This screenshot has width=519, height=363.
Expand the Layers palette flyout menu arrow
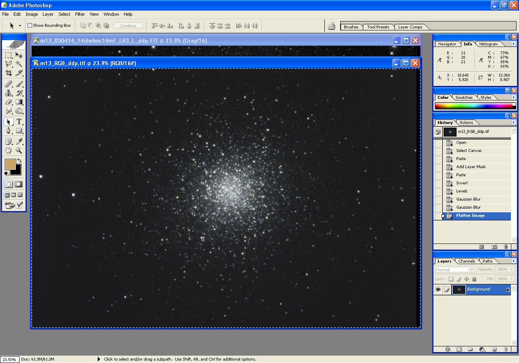point(514,261)
